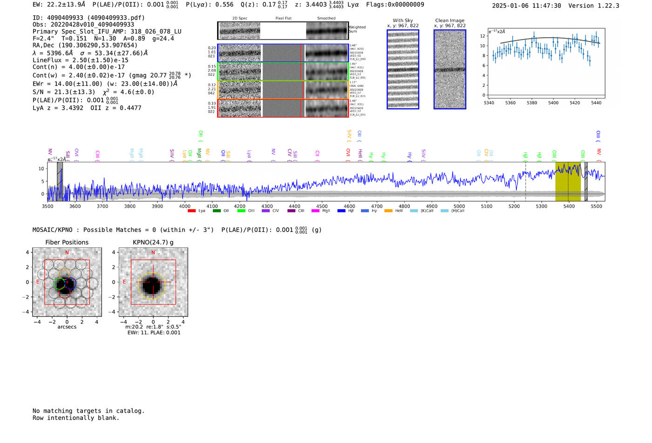
Task: Click the "LineFlux = 2.50(±1.50)e-15" line
Action: click(x=81, y=60)
